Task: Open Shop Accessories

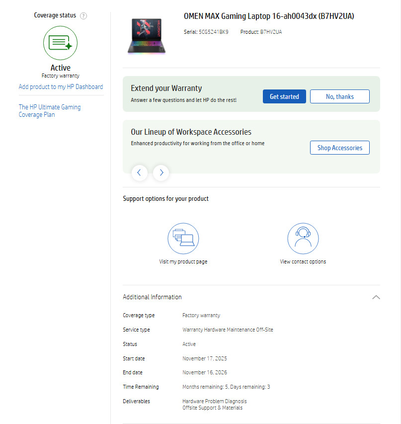Action: tap(339, 148)
